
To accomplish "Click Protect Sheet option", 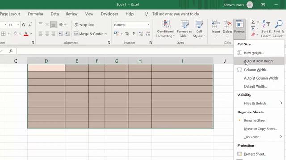I will (259, 154).
